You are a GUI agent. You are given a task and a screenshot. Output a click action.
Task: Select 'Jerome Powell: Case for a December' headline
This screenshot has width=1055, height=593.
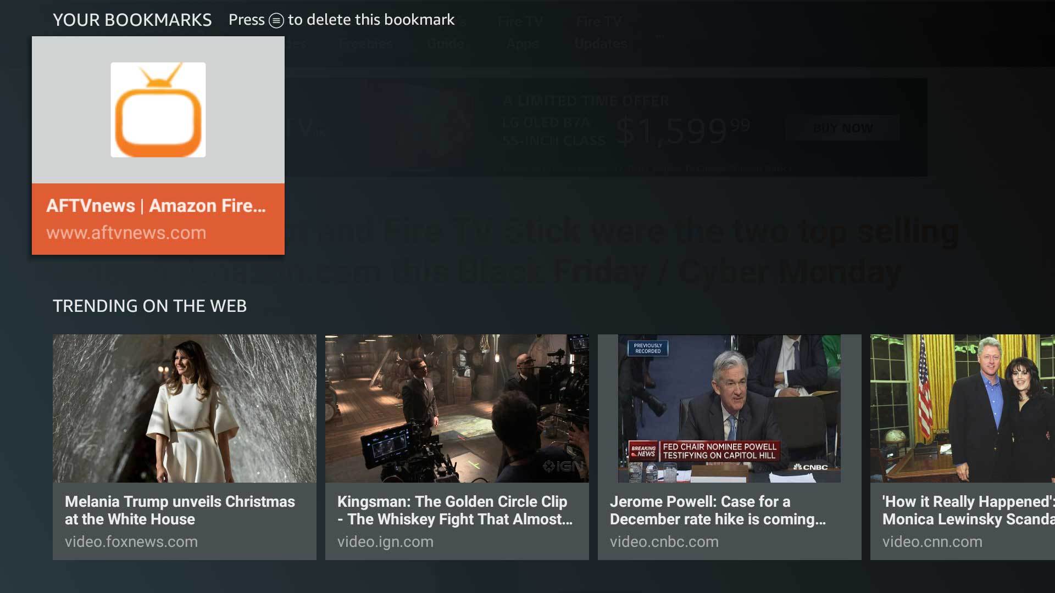tap(718, 510)
